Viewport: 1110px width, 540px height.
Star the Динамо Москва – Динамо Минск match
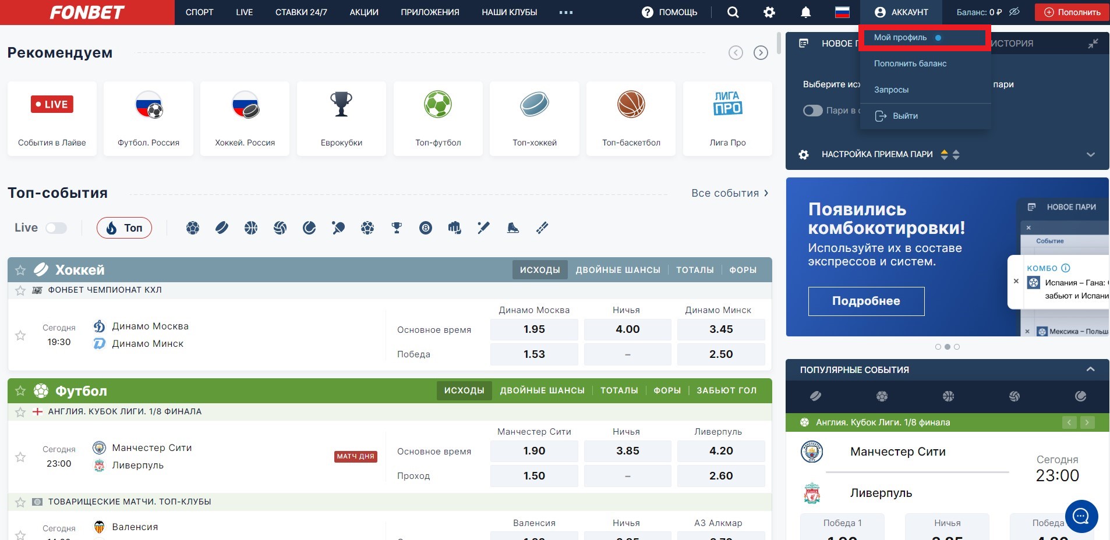20,335
